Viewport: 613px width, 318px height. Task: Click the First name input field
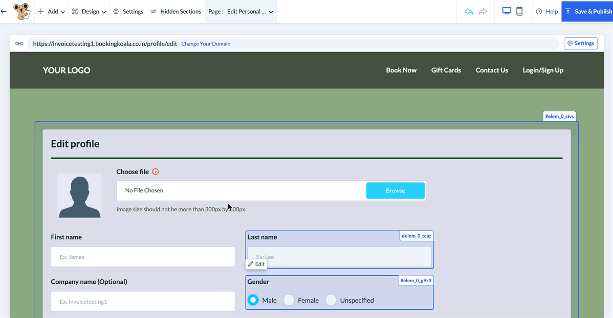143,257
